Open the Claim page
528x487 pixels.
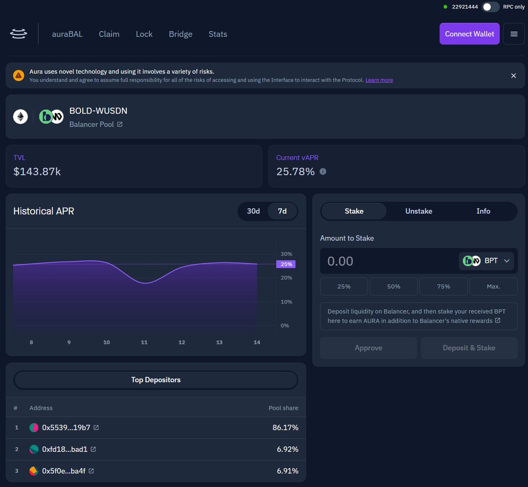coord(109,34)
